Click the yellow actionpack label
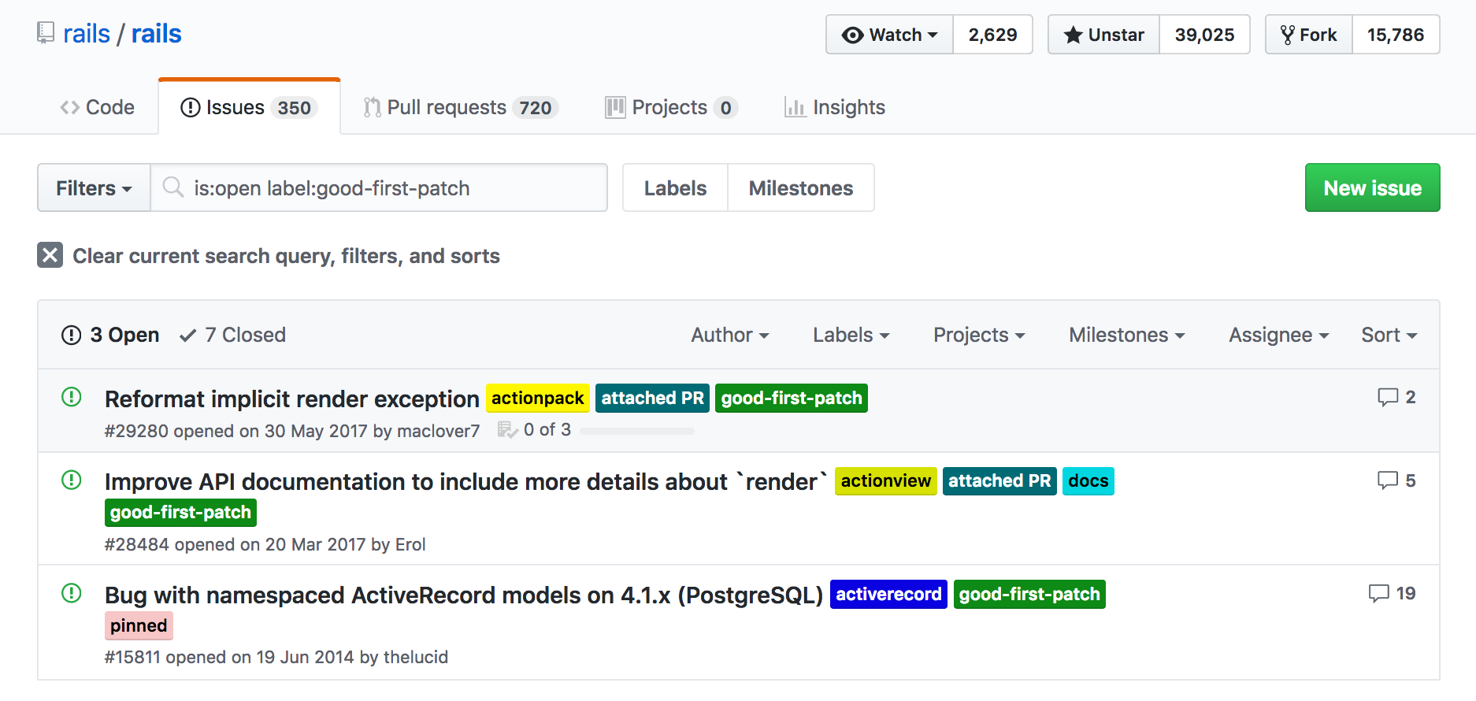1476x701 pixels. pyautogui.click(x=538, y=398)
